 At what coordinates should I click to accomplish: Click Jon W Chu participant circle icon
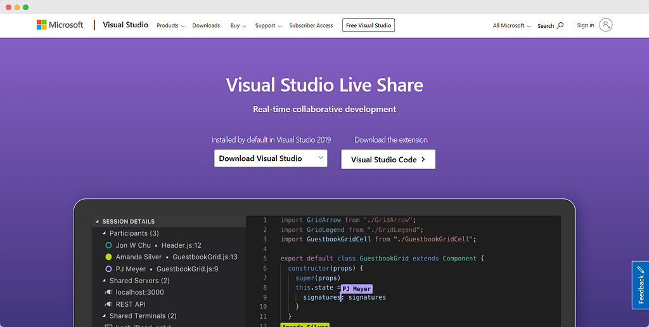click(x=108, y=245)
